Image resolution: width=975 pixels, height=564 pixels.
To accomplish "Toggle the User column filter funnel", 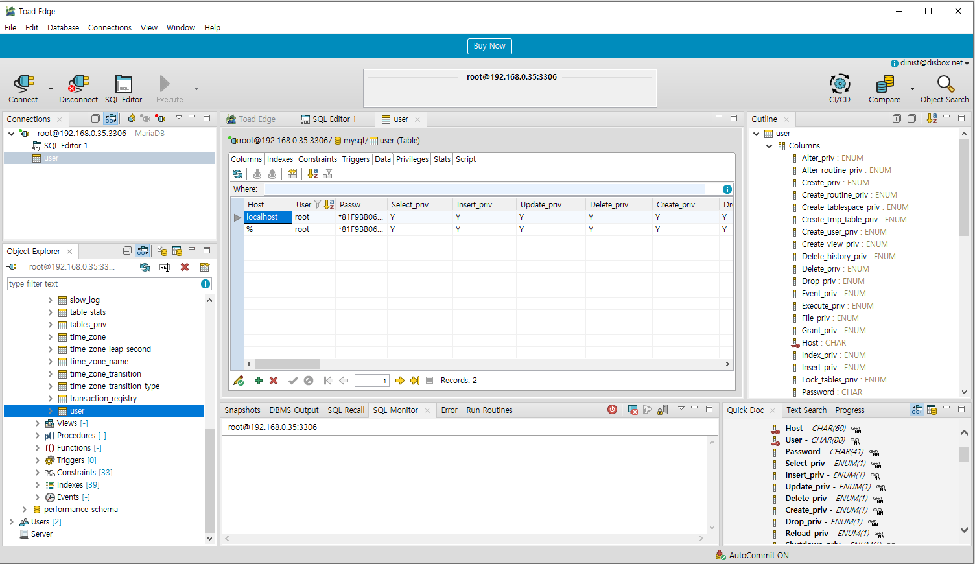I will coord(318,204).
